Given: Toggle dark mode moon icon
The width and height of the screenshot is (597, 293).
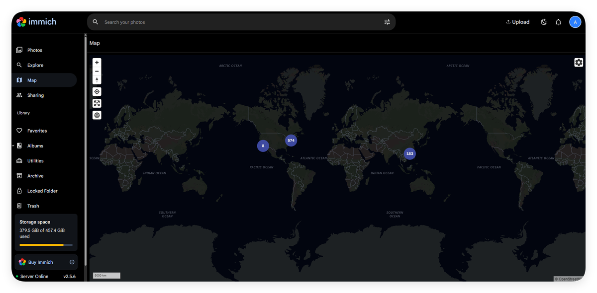Looking at the screenshot, I should click(544, 22).
